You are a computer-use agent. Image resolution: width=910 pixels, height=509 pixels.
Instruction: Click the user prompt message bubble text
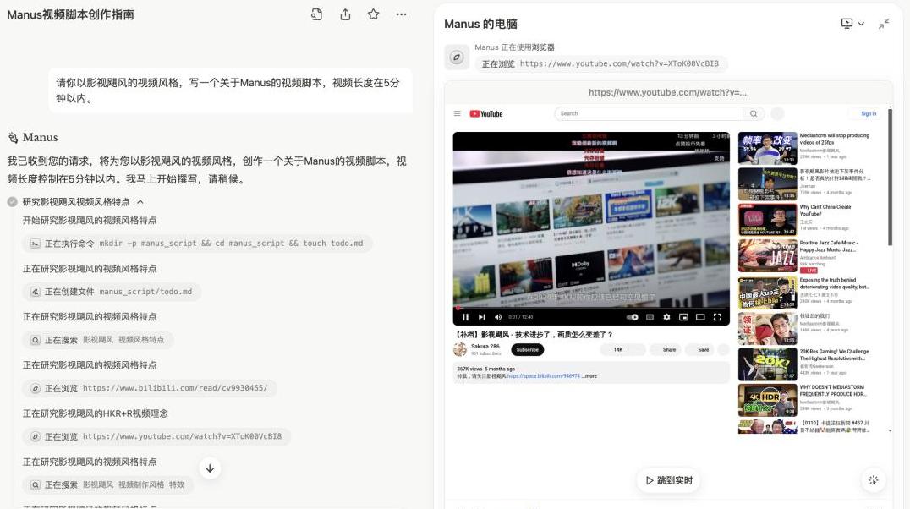(228, 90)
